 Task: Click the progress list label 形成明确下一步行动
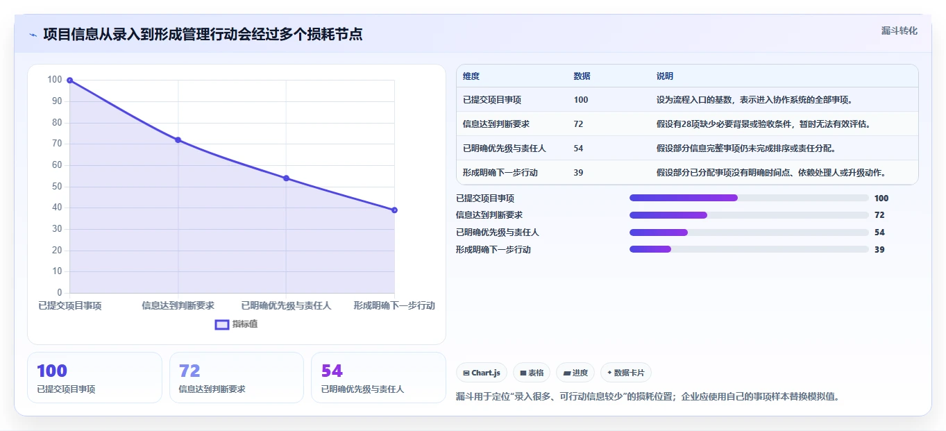[493, 250]
